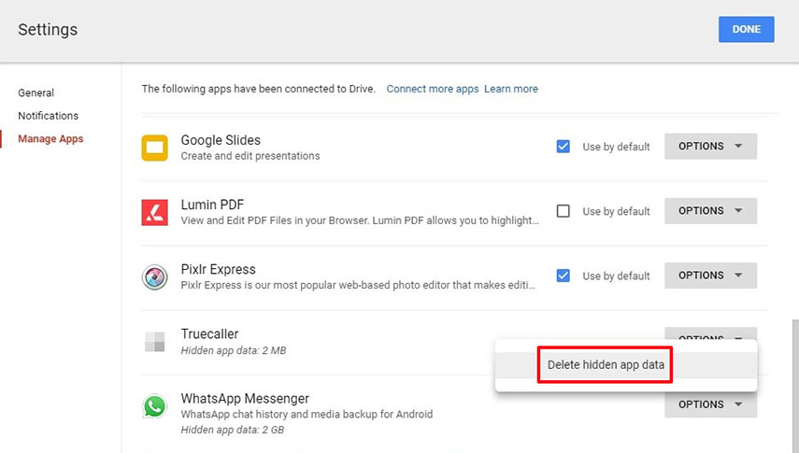Click the Pixlr Express title text
The height and width of the screenshot is (453, 799).
[218, 269]
